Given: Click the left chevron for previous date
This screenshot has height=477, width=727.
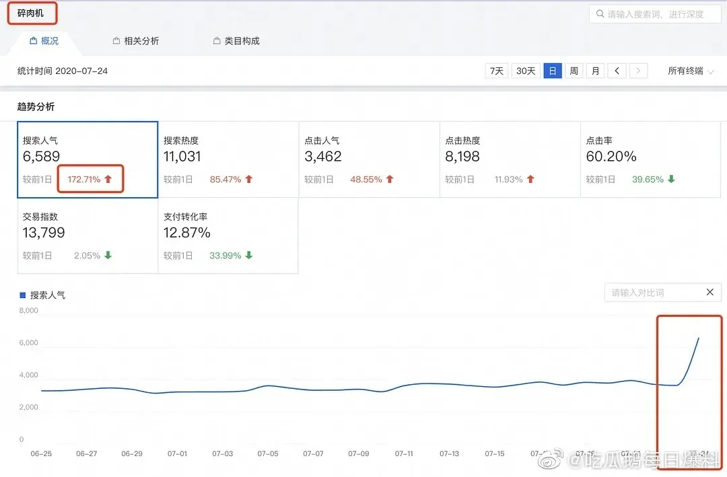Looking at the screenshot, I should coord(617,70).
